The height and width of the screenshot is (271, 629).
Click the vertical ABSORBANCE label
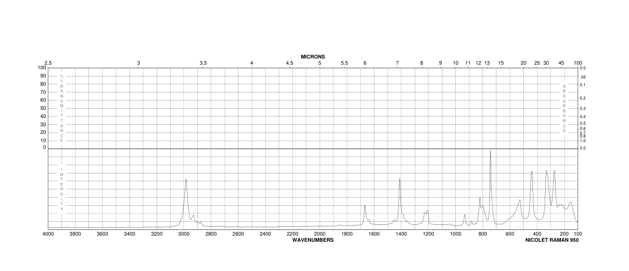564,108
